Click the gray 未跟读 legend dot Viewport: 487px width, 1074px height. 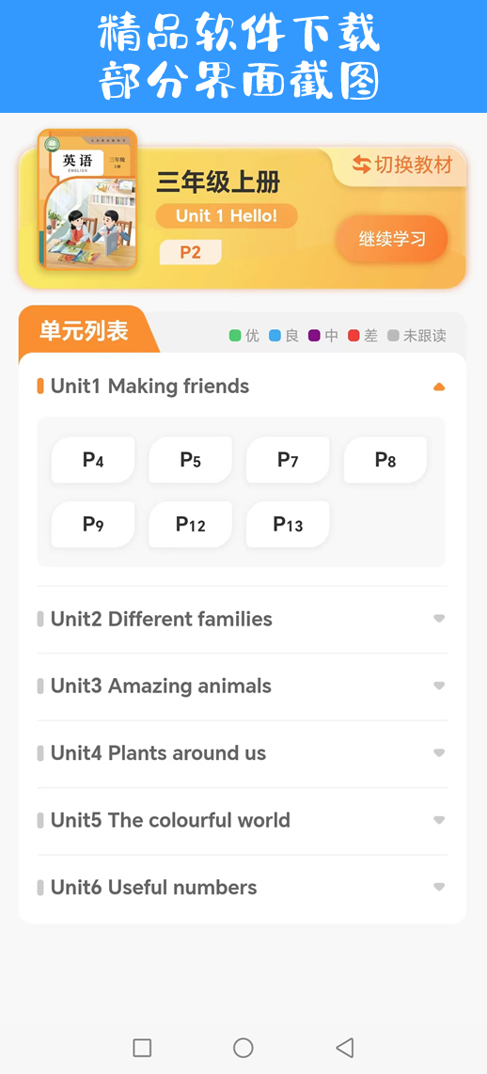tap(393, 336)
